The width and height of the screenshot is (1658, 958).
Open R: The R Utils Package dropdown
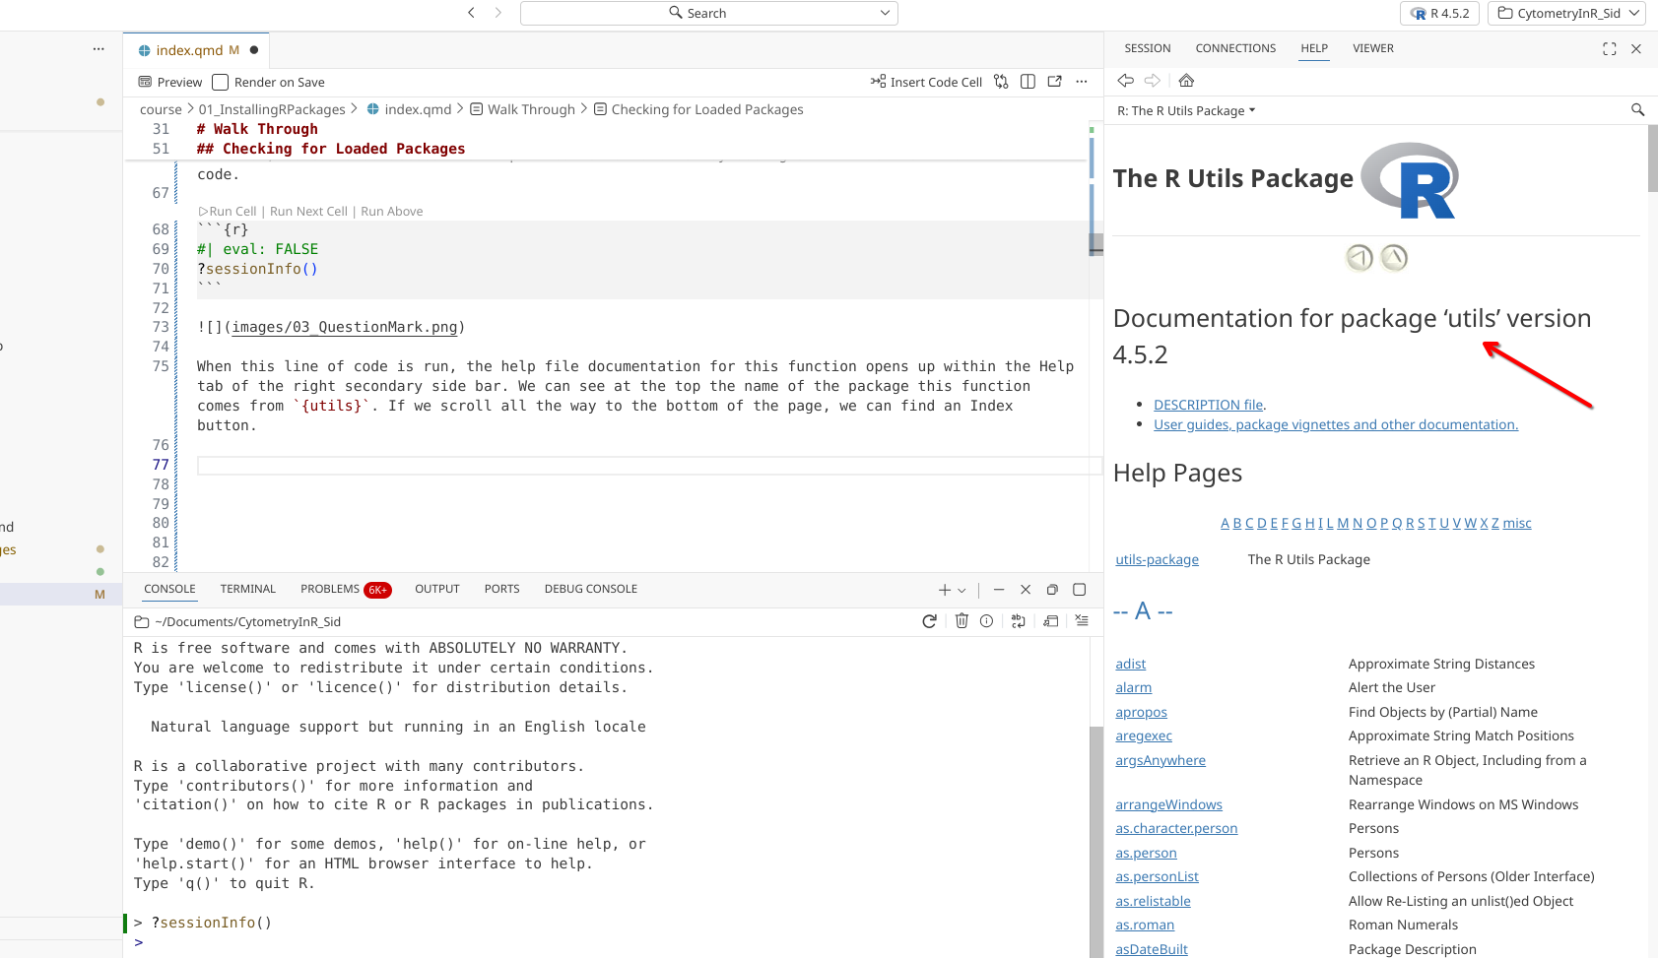(1186, 111)
